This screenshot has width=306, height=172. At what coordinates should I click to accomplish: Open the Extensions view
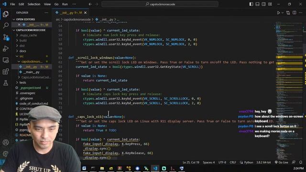pos(6,71)
